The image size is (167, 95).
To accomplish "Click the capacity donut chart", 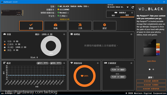I will tap(51, 46).
